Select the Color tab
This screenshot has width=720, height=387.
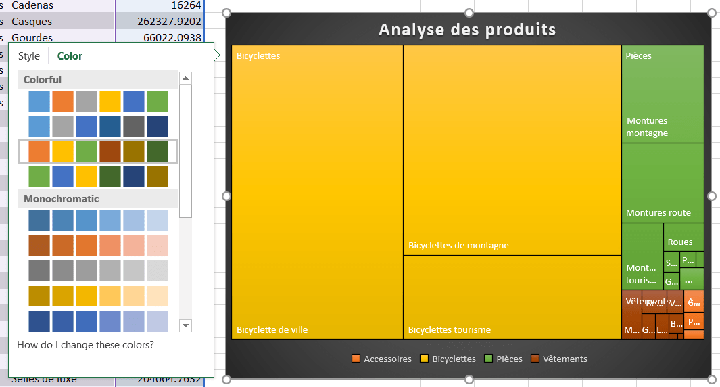click(70, 56)
